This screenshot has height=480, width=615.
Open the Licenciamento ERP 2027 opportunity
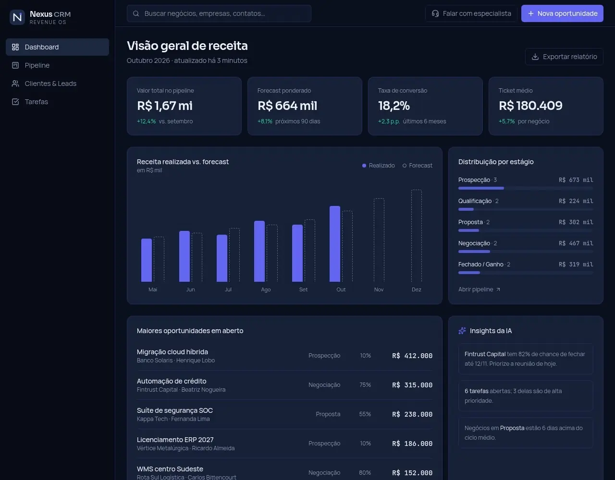pos(284,444)
